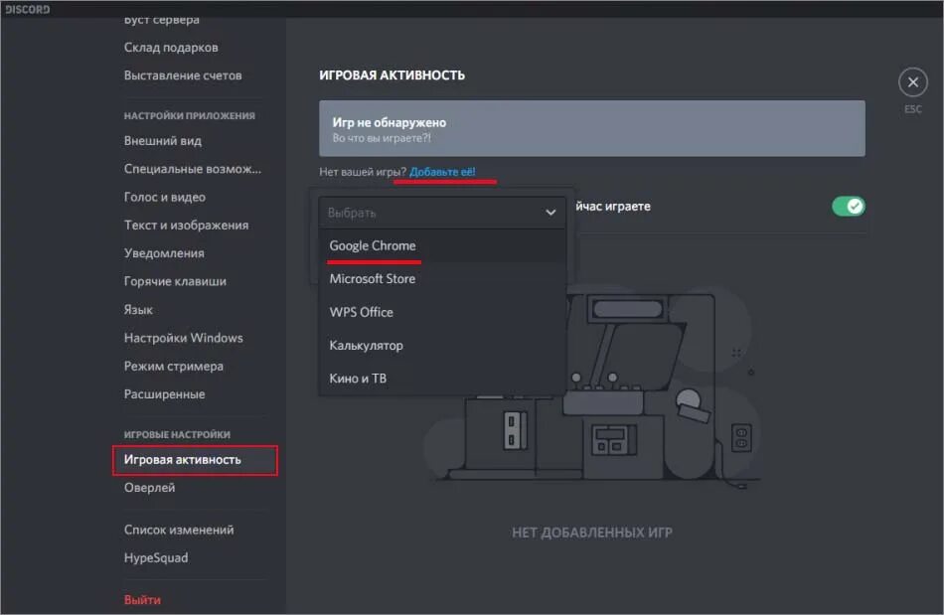
Task: Open the HypeSquad page
Action: (x=156, y=557)
